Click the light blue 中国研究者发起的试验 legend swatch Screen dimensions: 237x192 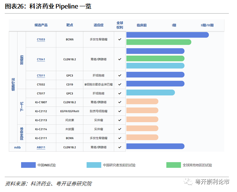pyautogui.click(x=94, y=165)
